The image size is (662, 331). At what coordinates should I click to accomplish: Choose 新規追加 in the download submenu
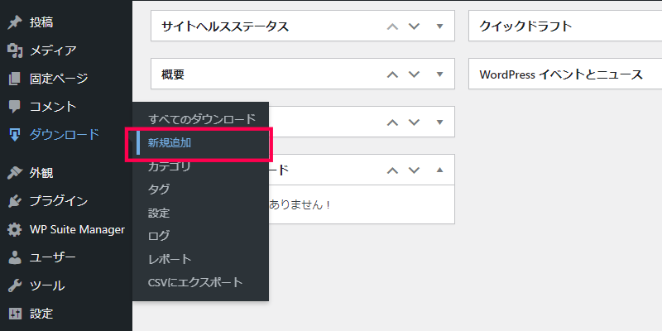coord(170,143)
